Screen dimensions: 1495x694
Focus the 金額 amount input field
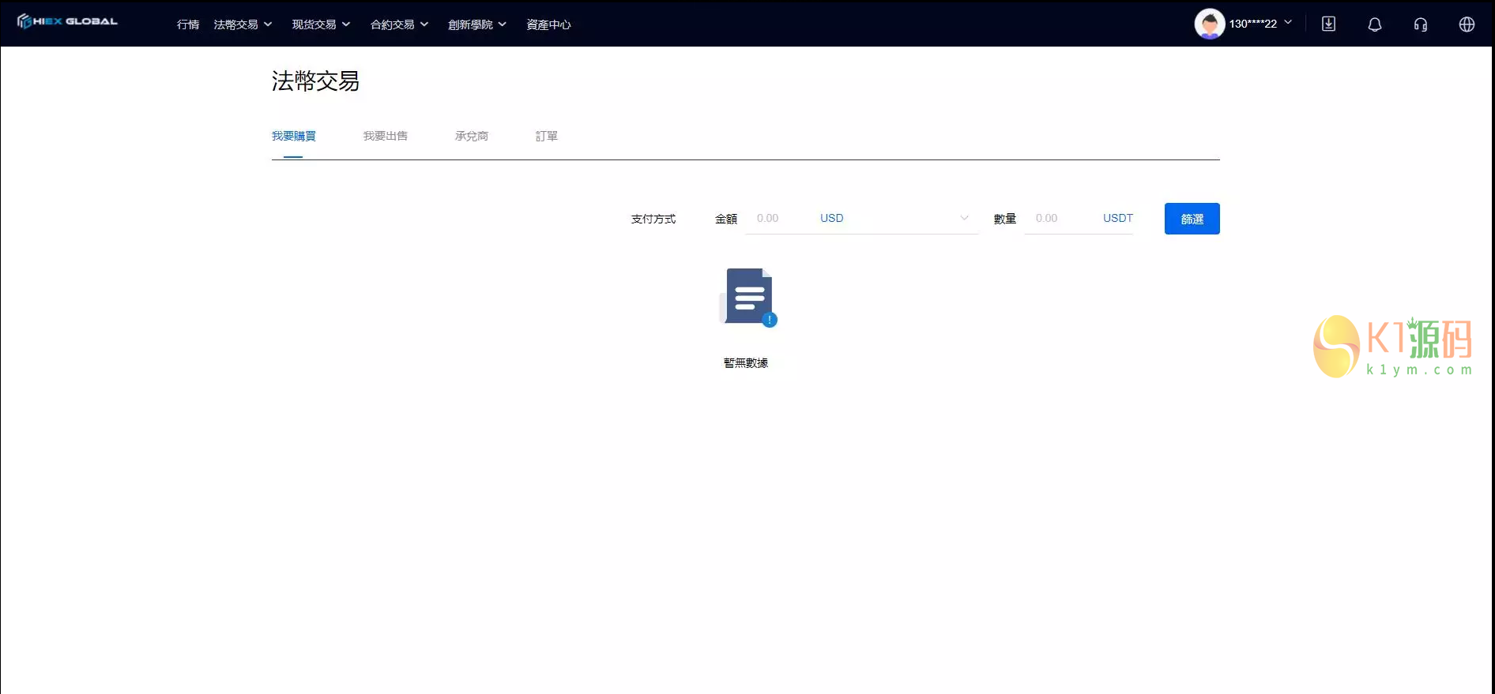pos(778,218)
